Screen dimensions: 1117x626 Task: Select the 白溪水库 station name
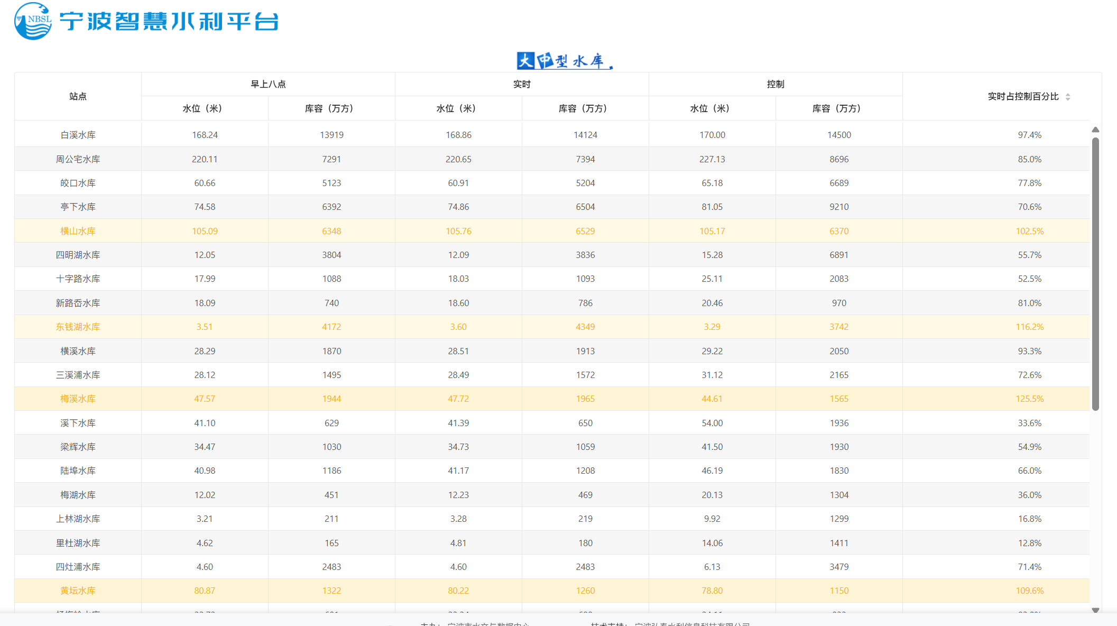(x=78, y=135)
